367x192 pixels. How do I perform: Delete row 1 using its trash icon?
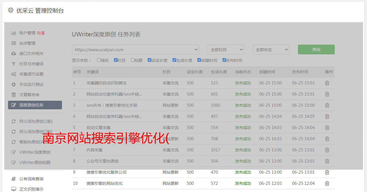pos(327,83)
